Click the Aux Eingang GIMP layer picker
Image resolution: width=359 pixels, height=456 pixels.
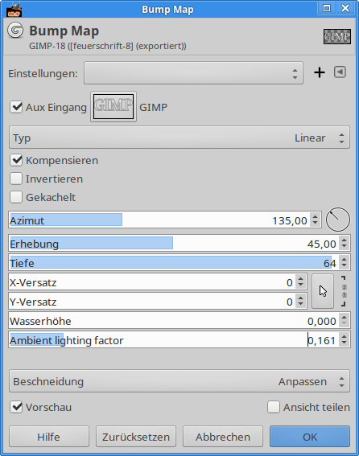click(113, 107)
